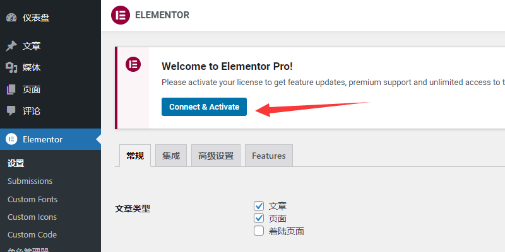The width and height of the screenshot is (505, 252).
Task: Click the 媒体 media library icon
Action: (x=11, y=67)
